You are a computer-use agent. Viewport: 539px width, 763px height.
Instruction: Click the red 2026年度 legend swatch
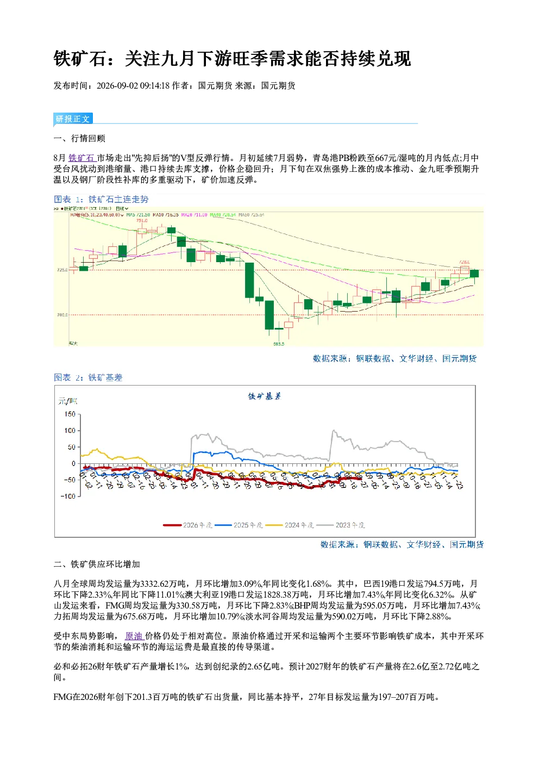(x=172, y=525)
